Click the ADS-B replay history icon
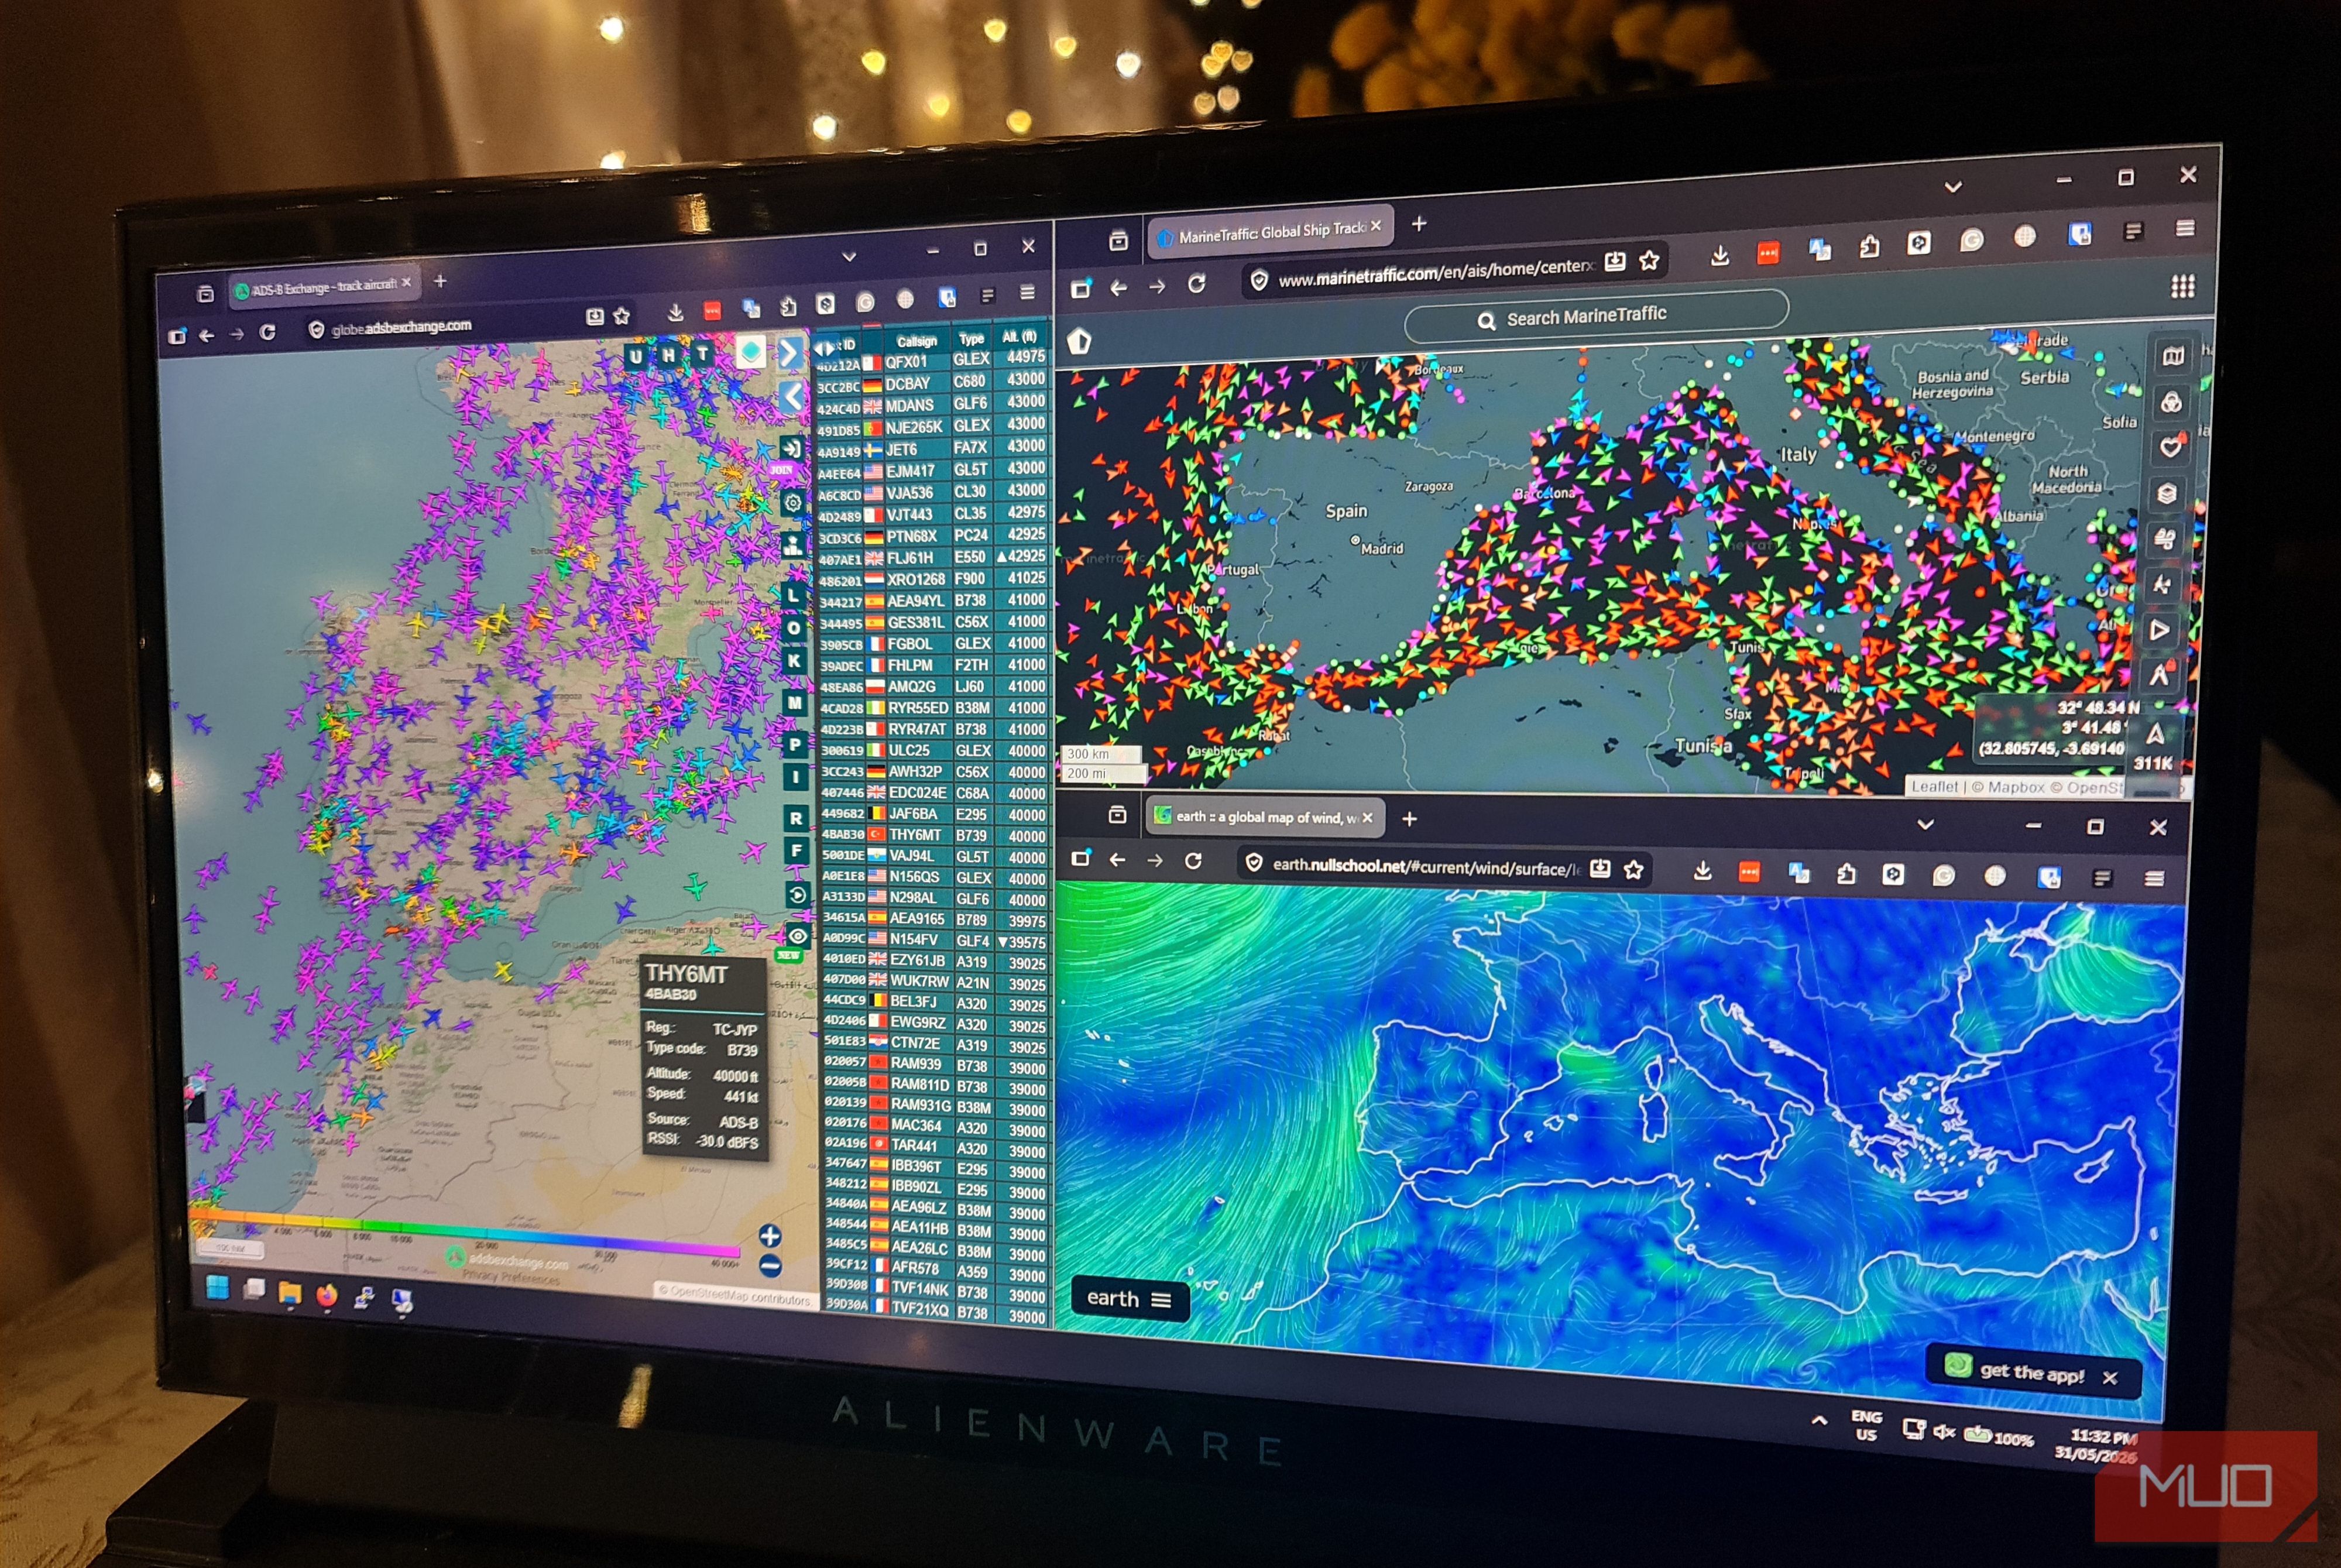 tap(797, 895)
